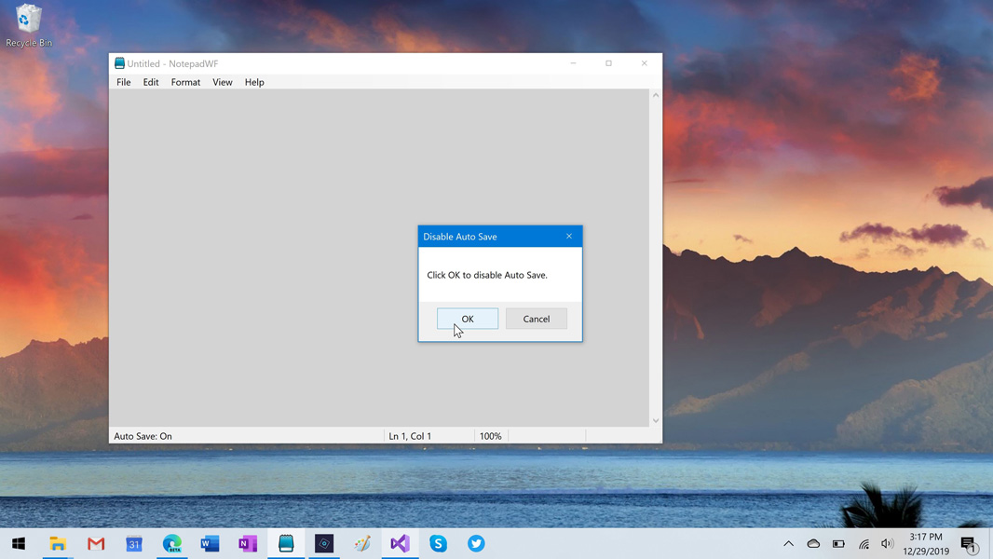Open the View menu
Image resolution: width=993 pixels, height=559 pixels.
222,82
